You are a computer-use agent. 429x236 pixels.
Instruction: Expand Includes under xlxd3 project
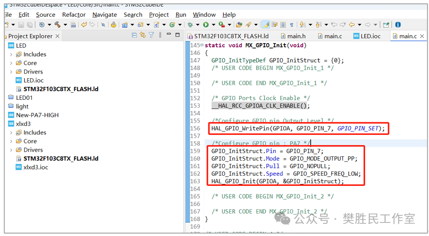[x=11, y=133]
